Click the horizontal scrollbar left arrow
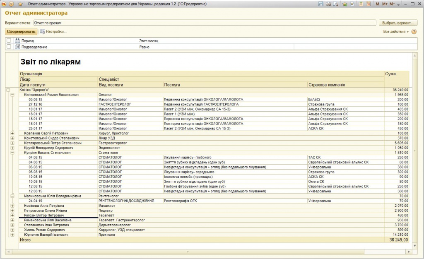The width and height of the screenshot is (424, 259). 8,252
